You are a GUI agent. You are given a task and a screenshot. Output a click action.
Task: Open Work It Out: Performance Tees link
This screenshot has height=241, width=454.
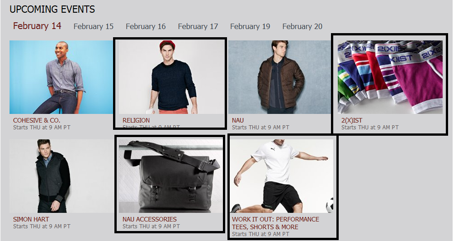(276, 223)
